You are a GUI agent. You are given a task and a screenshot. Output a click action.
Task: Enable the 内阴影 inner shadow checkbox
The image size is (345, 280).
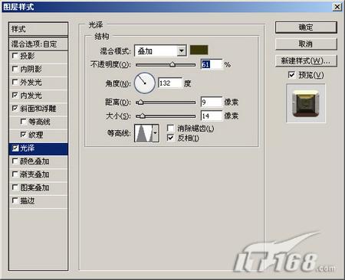[x=15, y=69]
